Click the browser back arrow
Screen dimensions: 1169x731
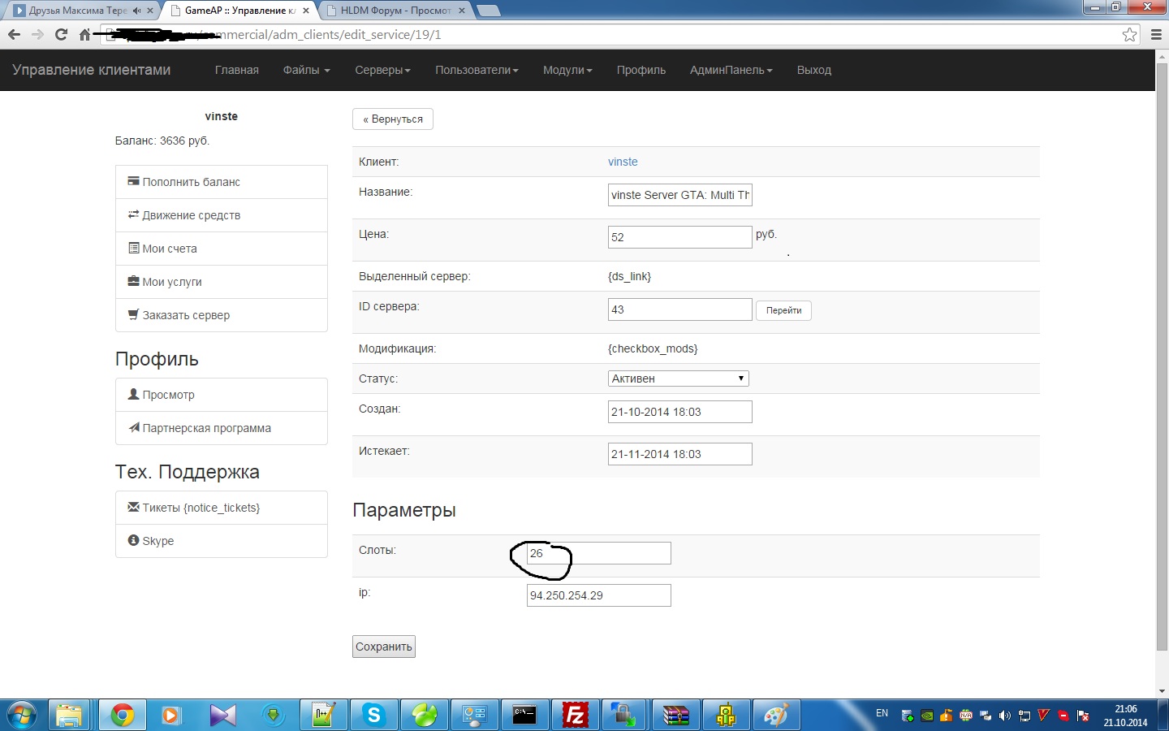click(x=14, y=34)
